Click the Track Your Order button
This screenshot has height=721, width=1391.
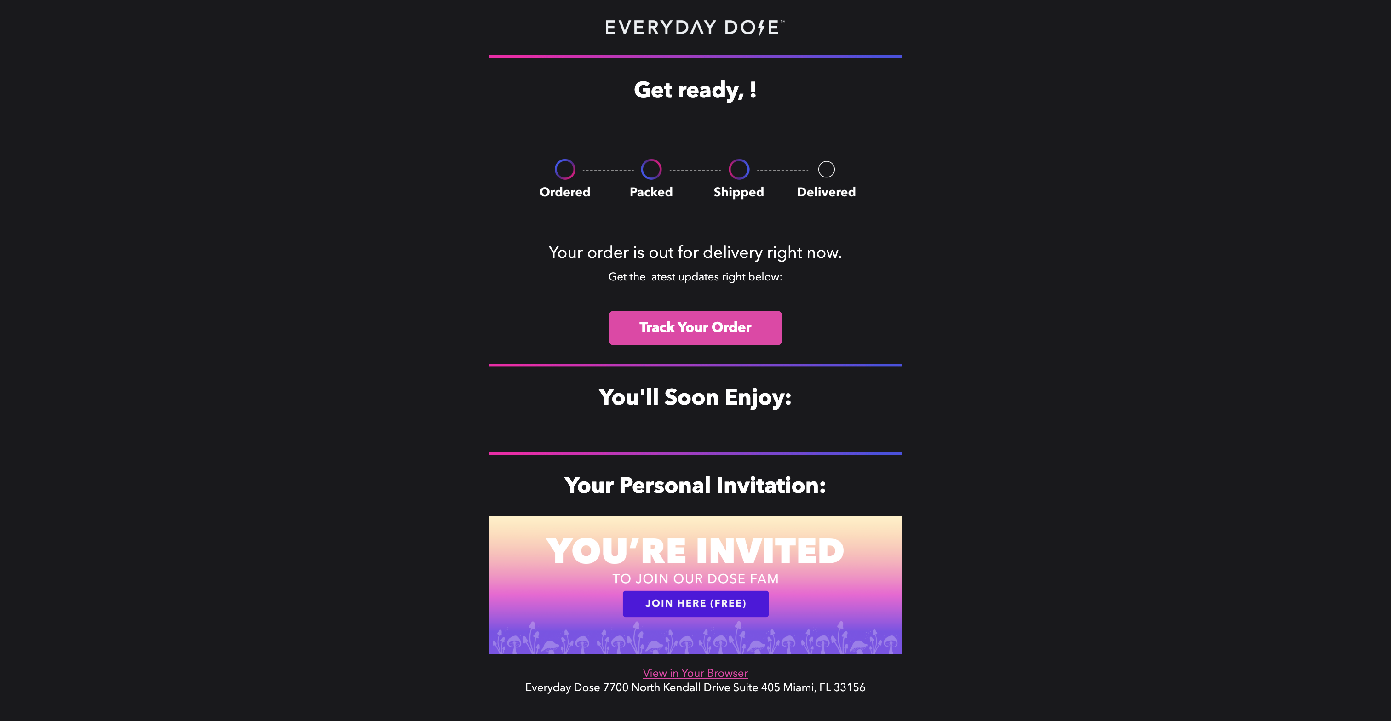coord(695,327)
